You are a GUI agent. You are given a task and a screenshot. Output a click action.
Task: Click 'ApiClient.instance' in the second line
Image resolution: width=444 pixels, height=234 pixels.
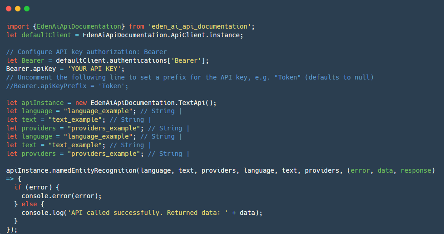(x=206, y=35)
